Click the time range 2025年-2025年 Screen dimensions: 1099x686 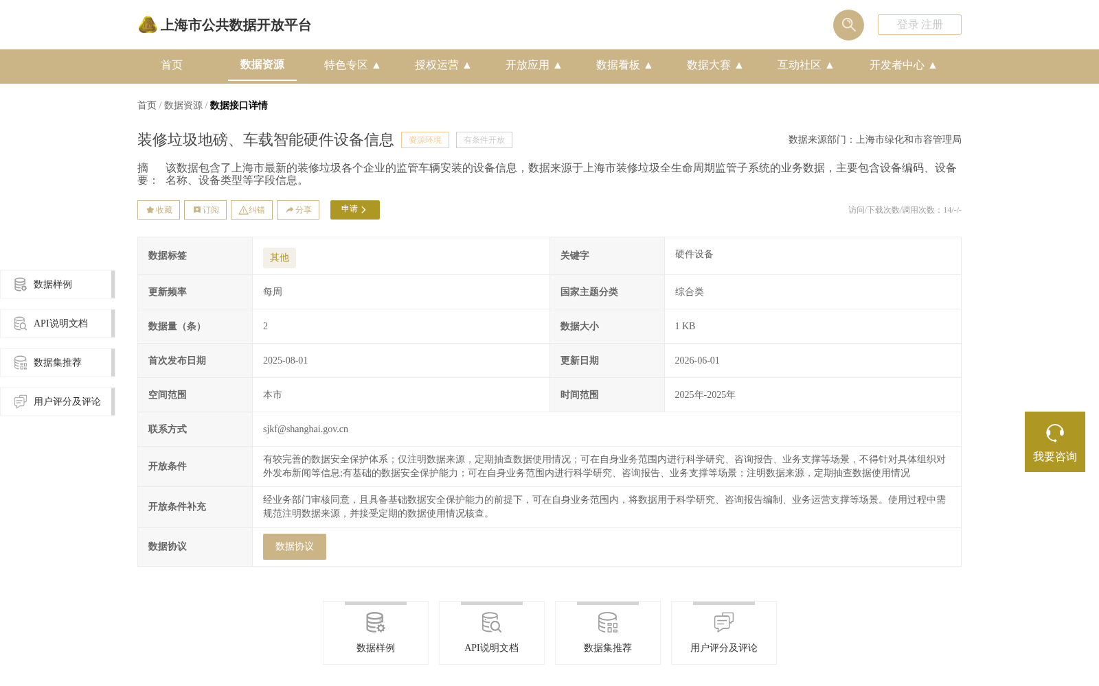pos(705,395)
